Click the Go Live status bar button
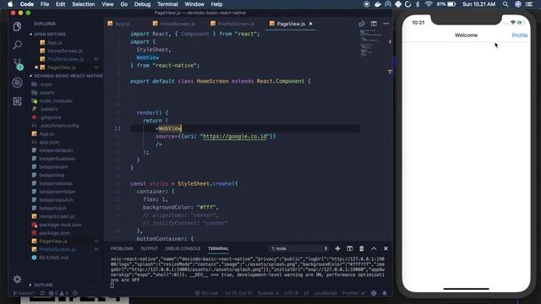This screenshot has height=304, width=541. (x=206, y=293)
